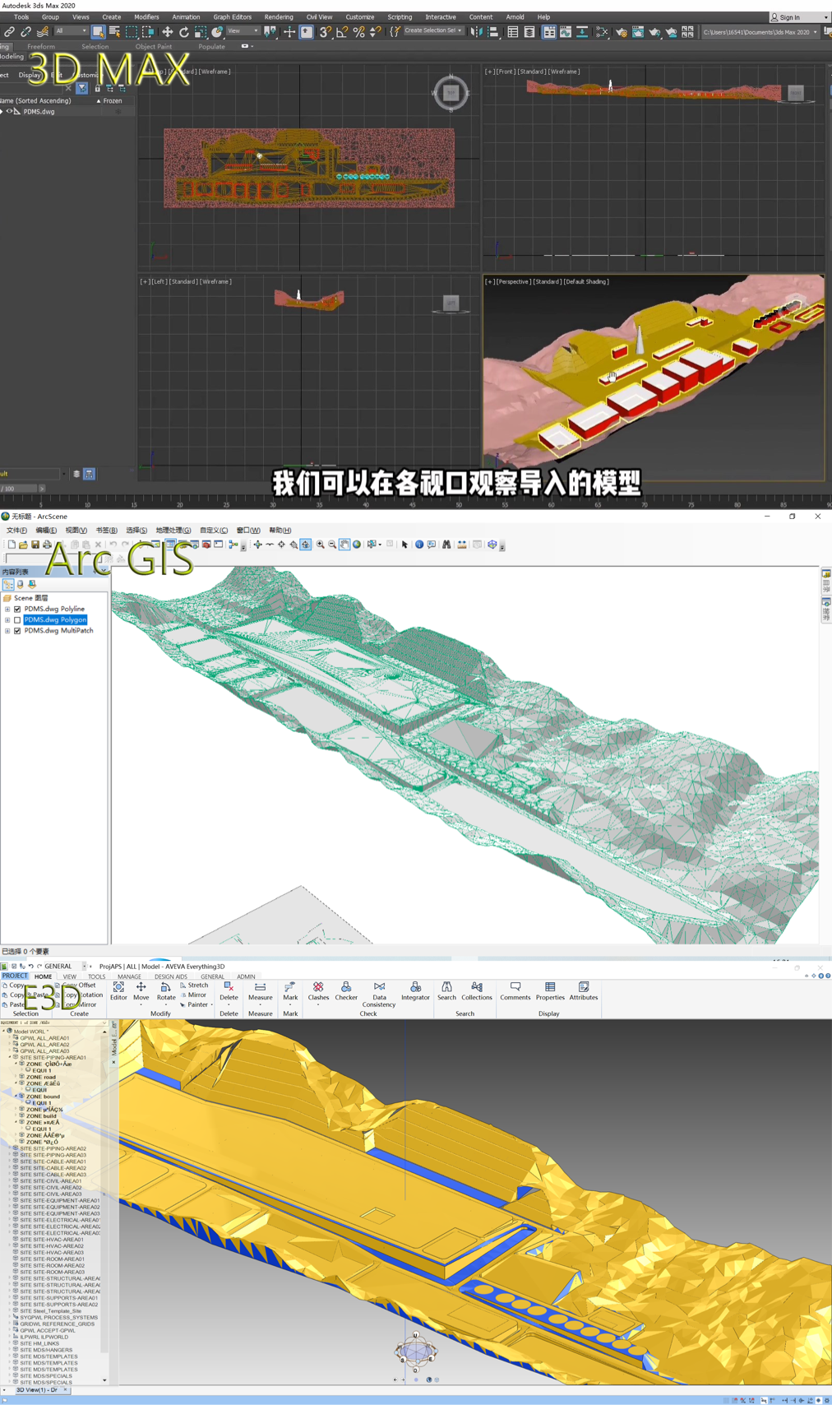The width and height of the screenshot is (832, 1405).
Task: Expand the PDMS.dwg Polyline layer node
Action: [7, 610]
